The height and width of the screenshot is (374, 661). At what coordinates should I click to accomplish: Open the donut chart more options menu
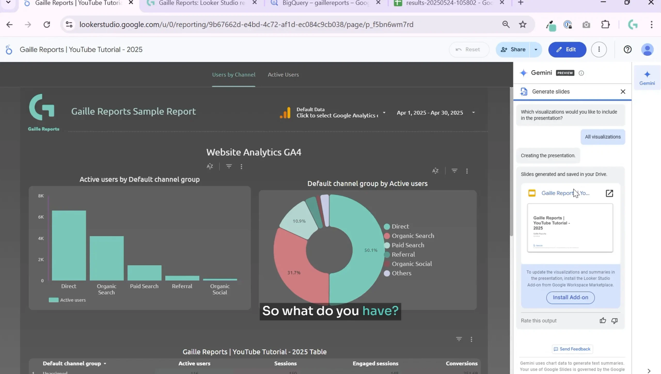[467, 171]
